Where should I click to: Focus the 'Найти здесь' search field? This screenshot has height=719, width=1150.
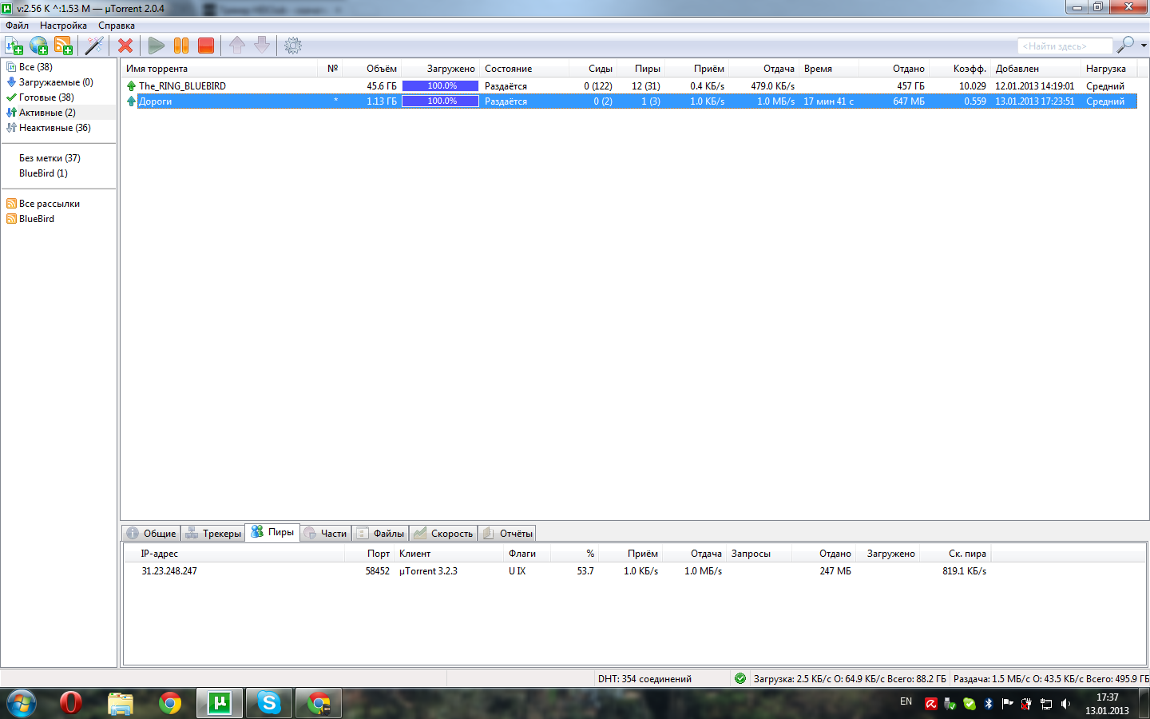click(x=1065, y=46)
